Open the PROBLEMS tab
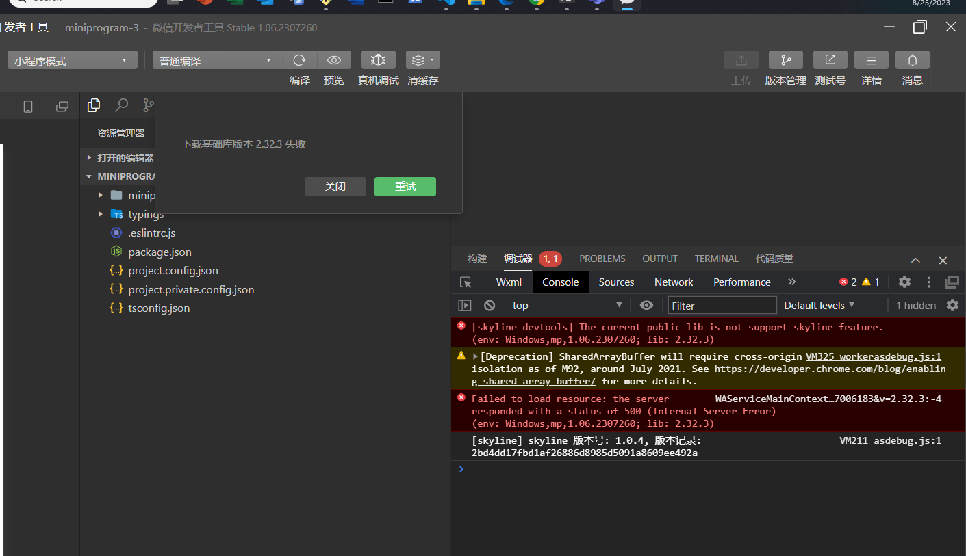 coord(602,259)
